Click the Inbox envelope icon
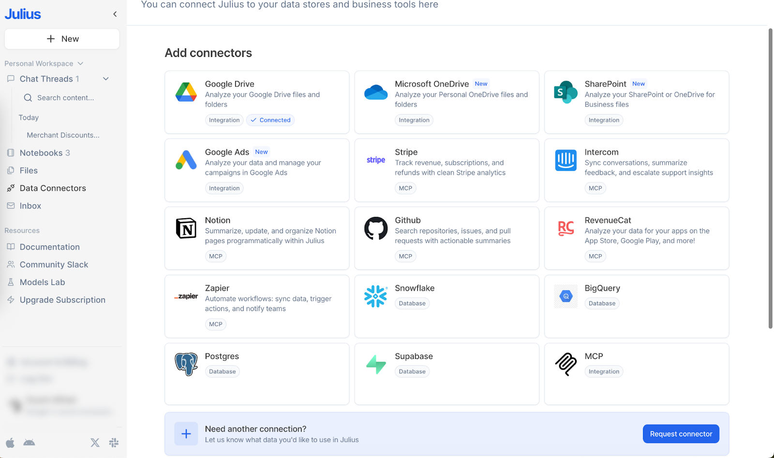The width and height of the screenshot is (774, 458). (11, 206)
